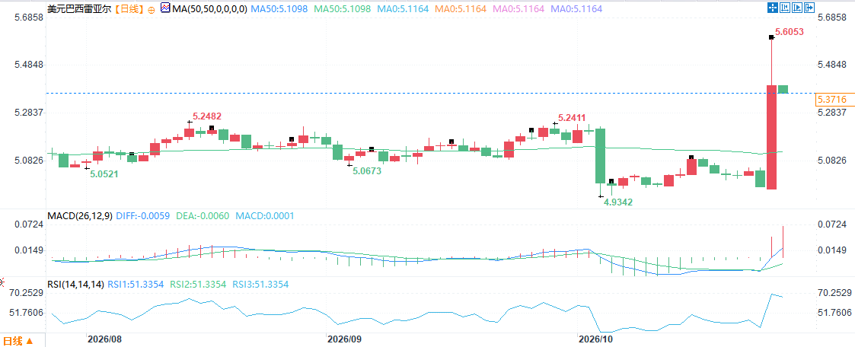Click the RSI2:51.3354 readout
This screenshot has height=347, width=855.
[x=198, y=285]
